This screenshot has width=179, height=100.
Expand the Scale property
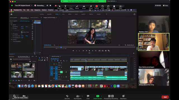[11, 28]
